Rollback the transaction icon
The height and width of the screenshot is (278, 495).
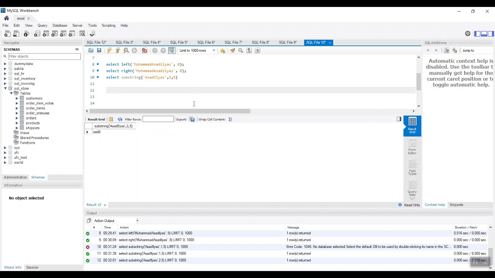point(163,51)
